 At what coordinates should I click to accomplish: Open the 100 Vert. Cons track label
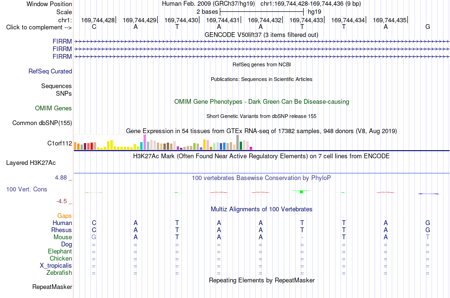(27, 189)
